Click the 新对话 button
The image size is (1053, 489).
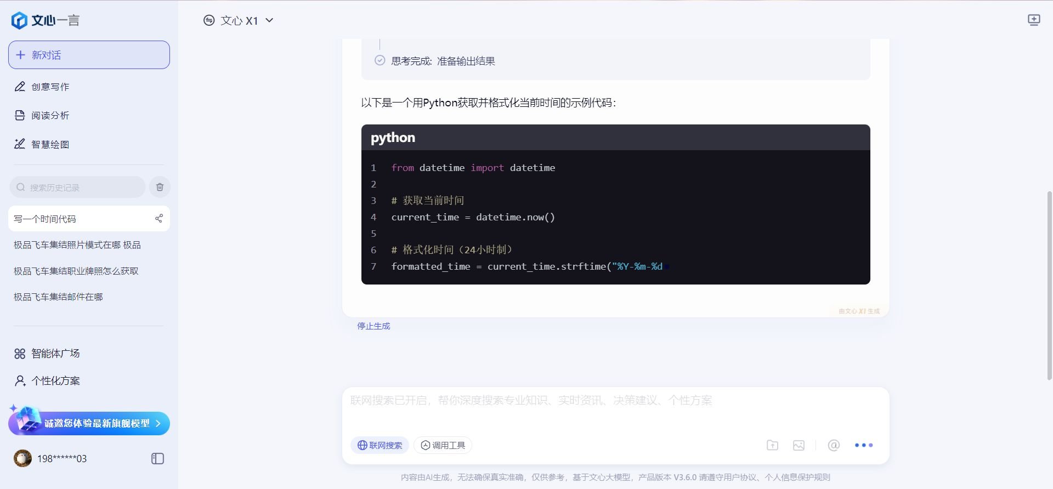[89, 55]
